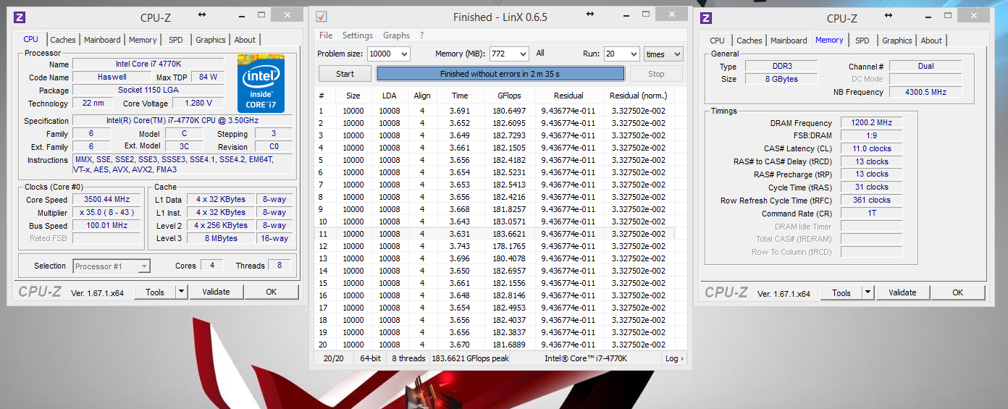The height and width of the screenshot is (409, 1008).
Task: Open the '?' help menu in LinX
Action: click(x=421, y=35)
